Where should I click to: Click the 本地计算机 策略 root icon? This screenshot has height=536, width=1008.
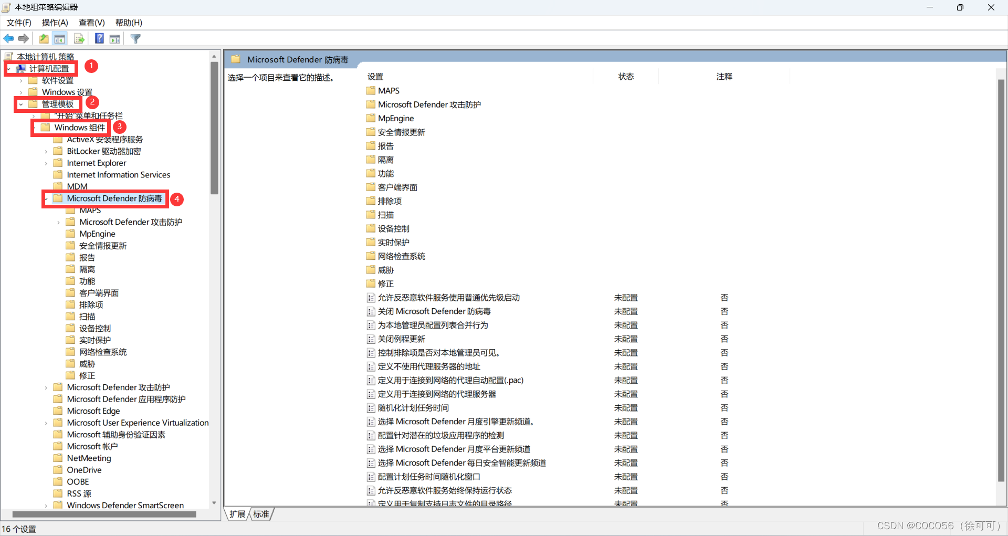point(9,56)
